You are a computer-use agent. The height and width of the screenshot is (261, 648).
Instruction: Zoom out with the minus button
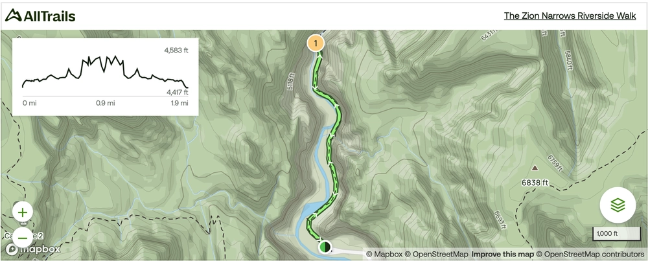point(23,238)
